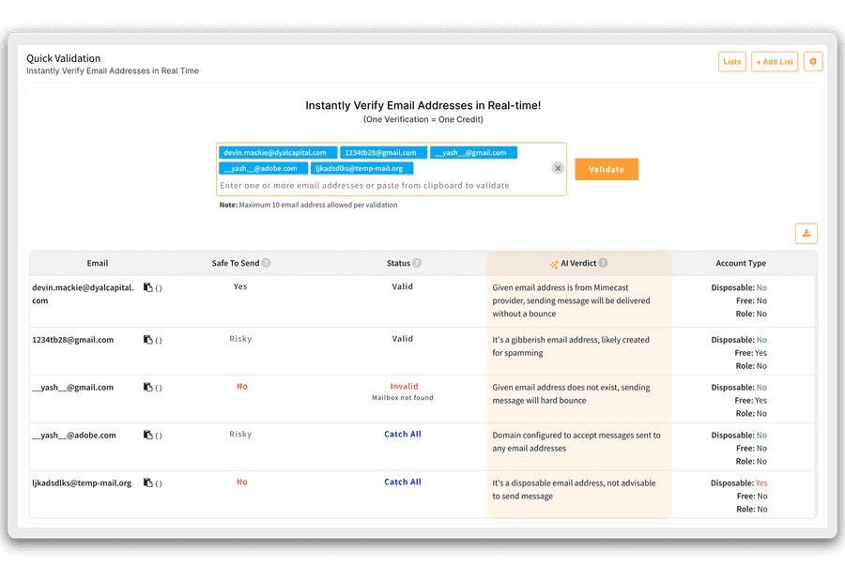Copy ljkadsdlks@temp-mail.org with copy icon
Viewport: 845px width, 582px height.
tap(146, 482)
